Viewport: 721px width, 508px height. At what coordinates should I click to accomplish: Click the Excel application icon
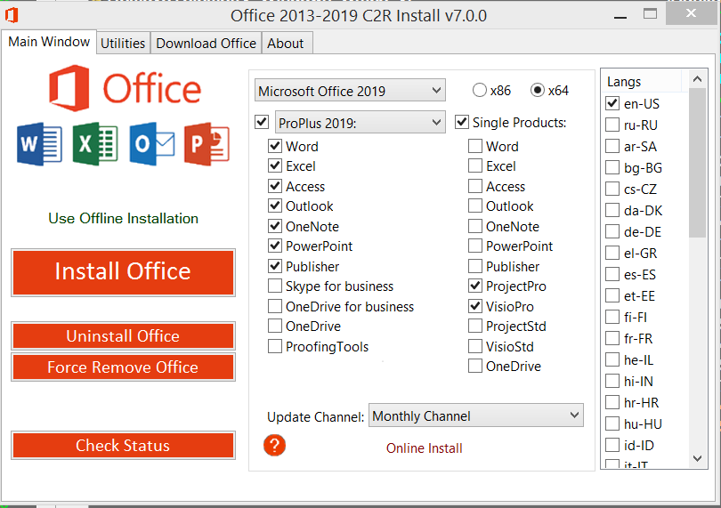coord(95,144)
